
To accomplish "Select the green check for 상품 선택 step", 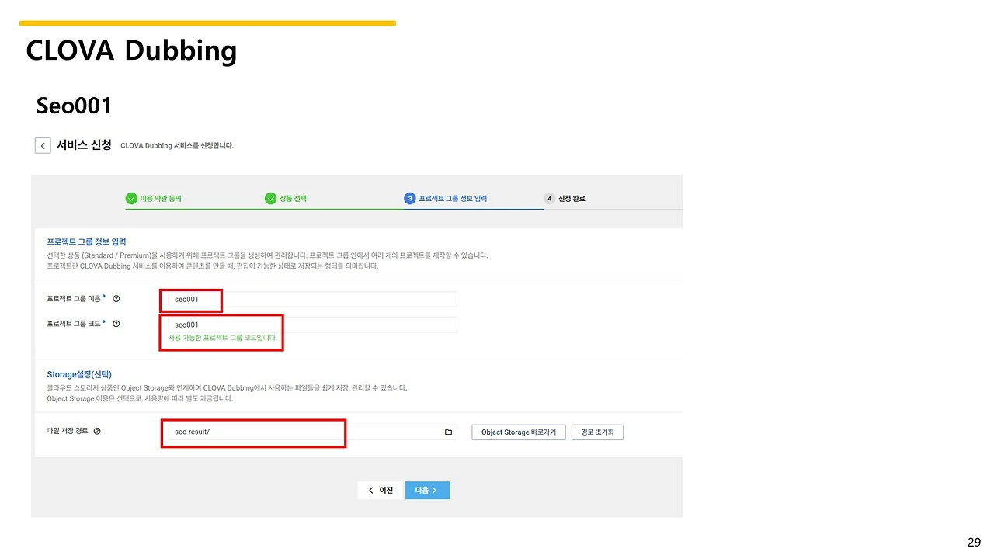I will 270,199.
